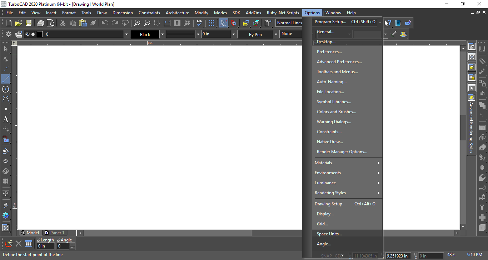
Task: Pick the black layer color swatch
Action: (x=40, y=34)
